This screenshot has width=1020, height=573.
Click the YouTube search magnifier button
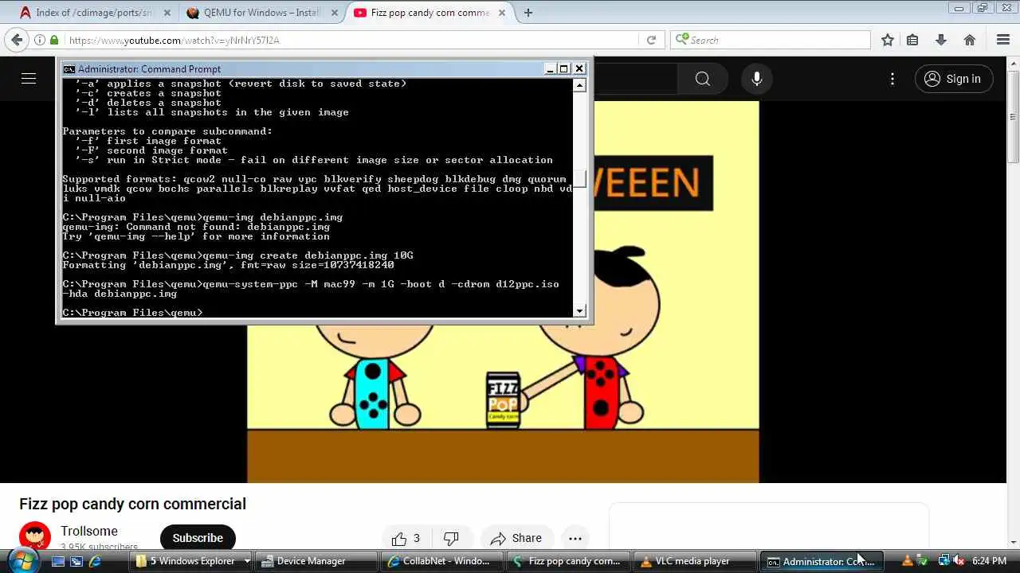coord(702,79)
